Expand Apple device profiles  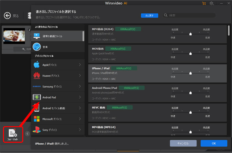[x=80, y=65]
